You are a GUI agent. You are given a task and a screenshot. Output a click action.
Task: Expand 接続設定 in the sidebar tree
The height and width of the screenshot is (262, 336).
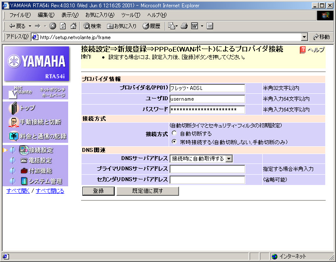coord(13,150)
